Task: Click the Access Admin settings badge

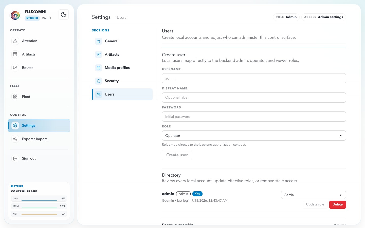Action: click(324, 17)
